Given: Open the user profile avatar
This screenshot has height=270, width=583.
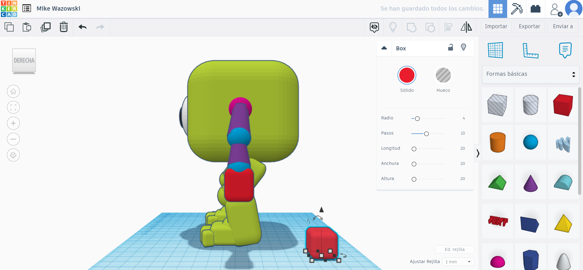Looking at the screenshot, I should (x=574, y=9).
